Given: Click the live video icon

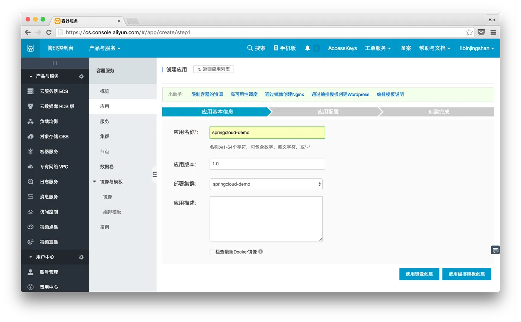Looking at the screenshot, I should (31, 242).
